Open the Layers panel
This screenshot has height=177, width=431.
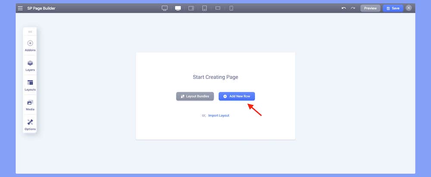point(30,65)
